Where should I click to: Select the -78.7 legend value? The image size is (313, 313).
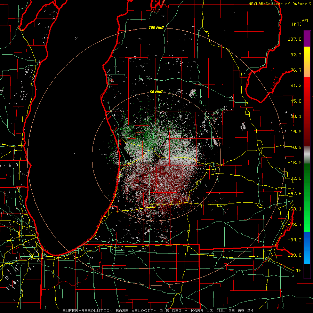pyautogui.click(x=295, y=225)
